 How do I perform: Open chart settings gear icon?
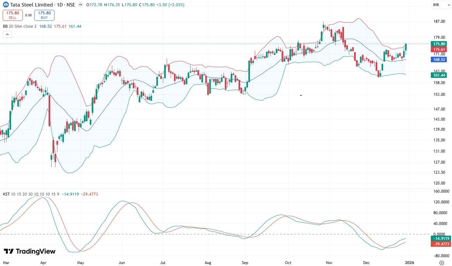[442, 262]
